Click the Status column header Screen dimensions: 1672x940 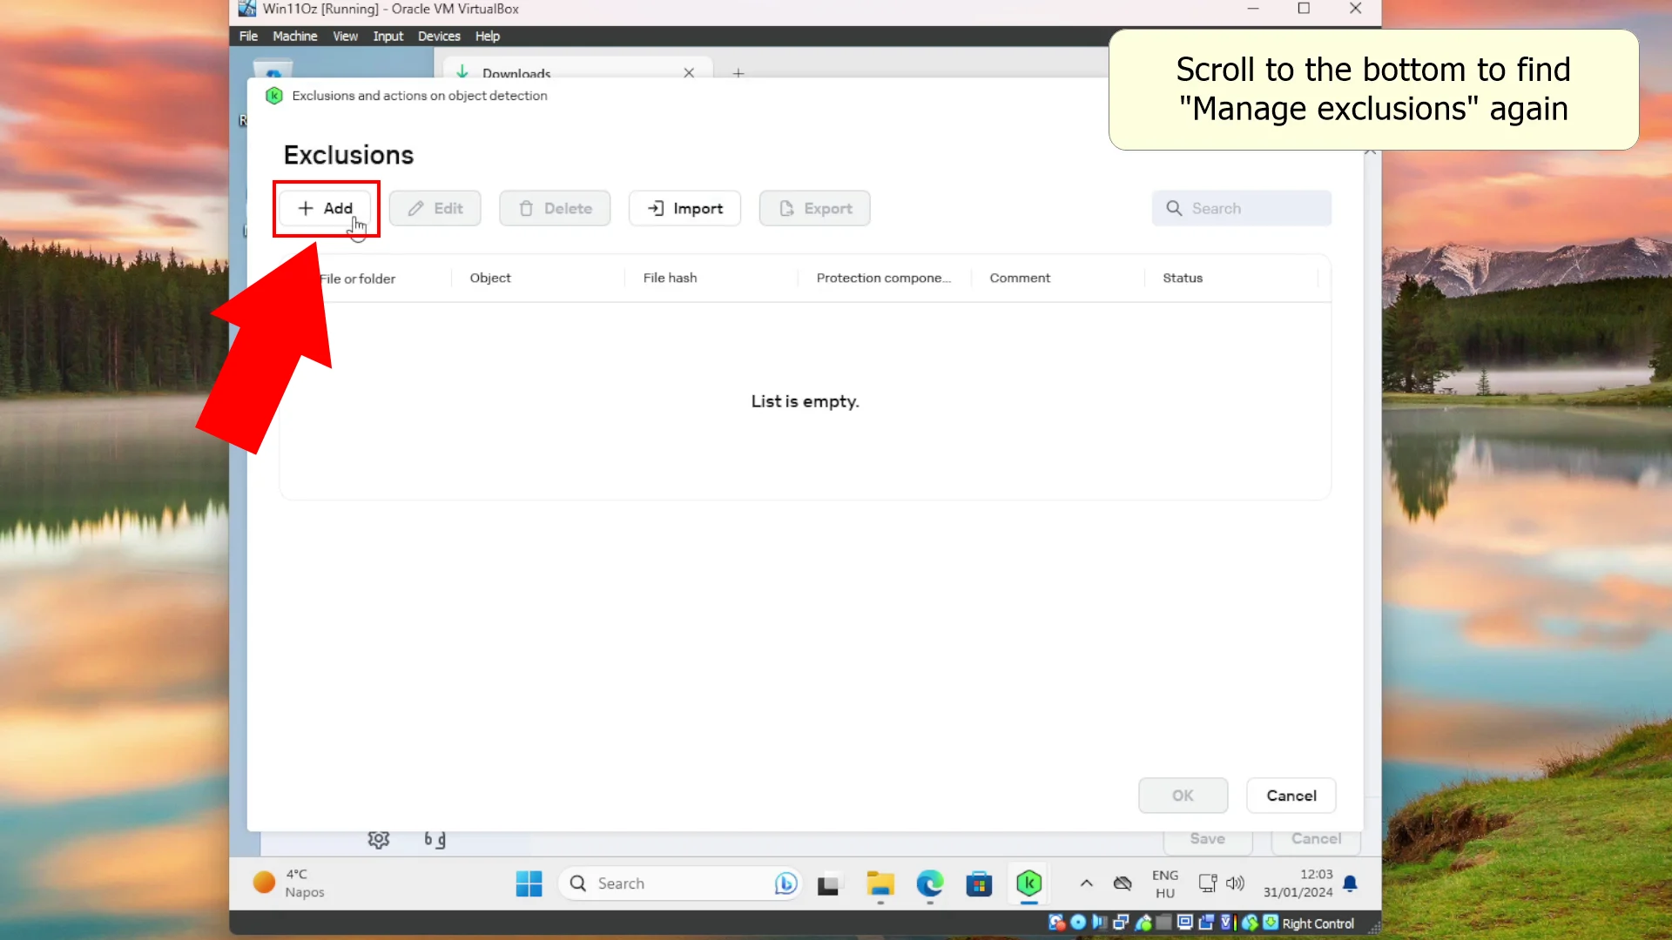(1183, 278)
